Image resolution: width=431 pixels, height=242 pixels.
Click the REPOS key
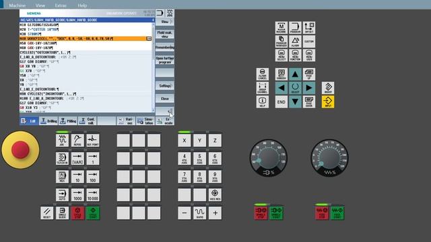pyautogui.click(x=77, y=140)
